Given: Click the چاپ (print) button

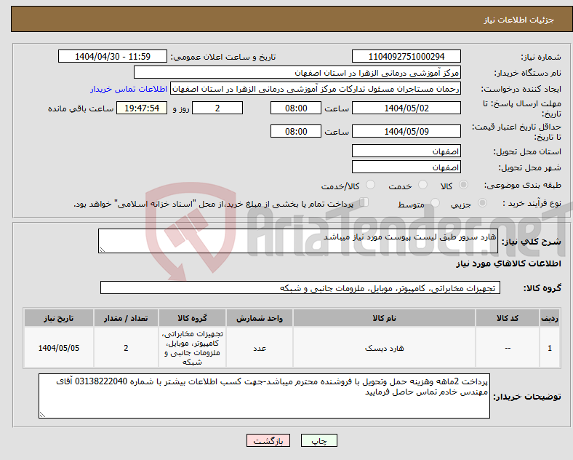Looking at the screenshot, I should (318, 440).
